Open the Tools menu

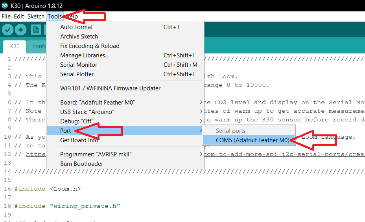pos(55,17)
